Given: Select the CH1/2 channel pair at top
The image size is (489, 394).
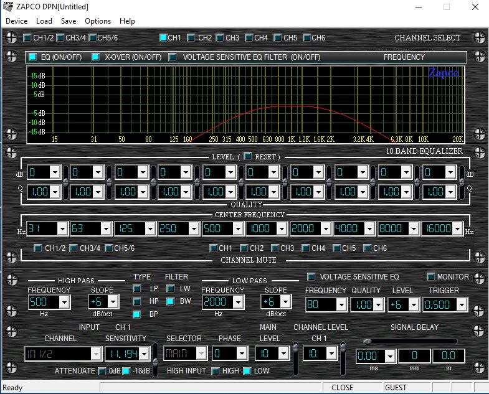Looking at the screenshot, I should pos(27,38).
